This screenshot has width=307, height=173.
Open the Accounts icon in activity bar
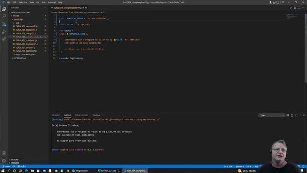(x=4, y=153)
